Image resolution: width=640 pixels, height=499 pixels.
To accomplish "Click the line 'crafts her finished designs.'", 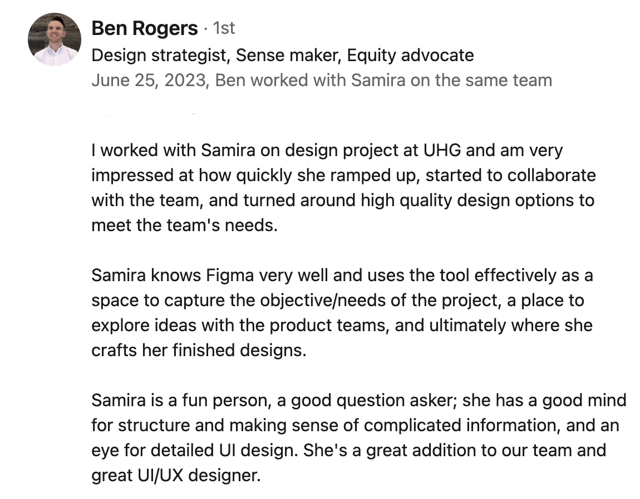I will (199, 350).
